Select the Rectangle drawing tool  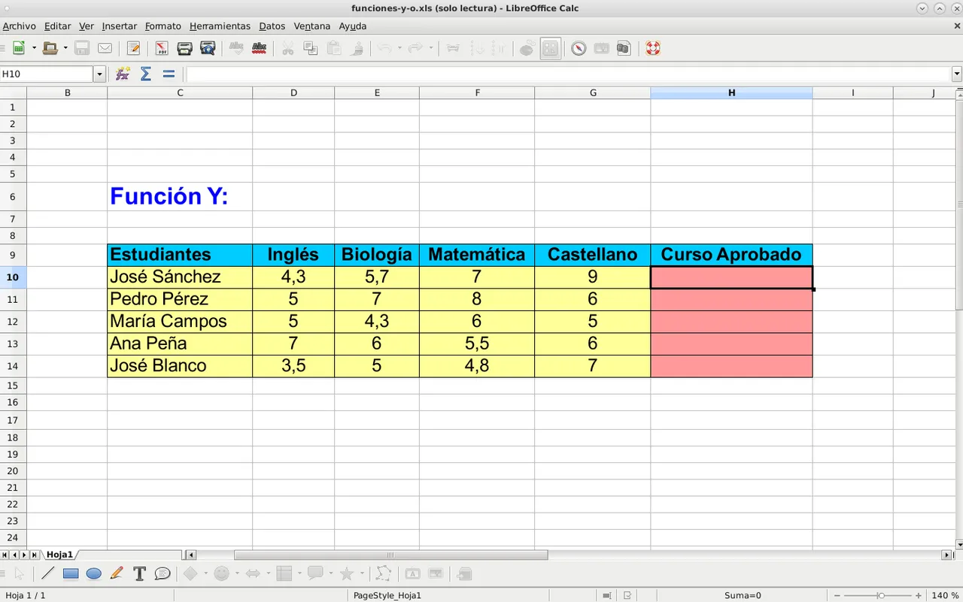71,574
